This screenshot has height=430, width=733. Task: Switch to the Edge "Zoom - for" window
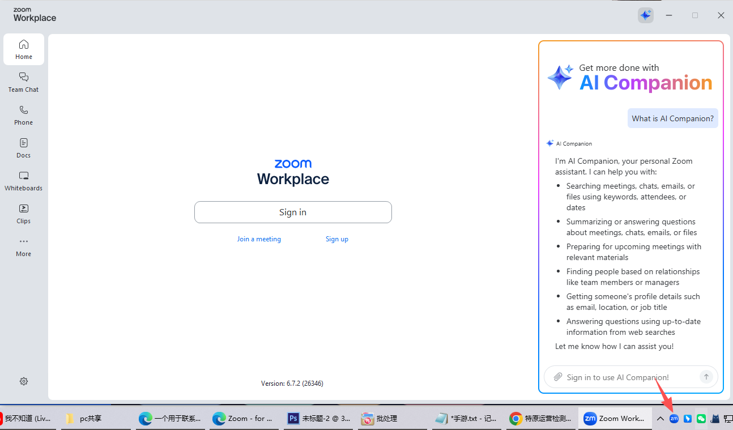(x=244, y=419)
